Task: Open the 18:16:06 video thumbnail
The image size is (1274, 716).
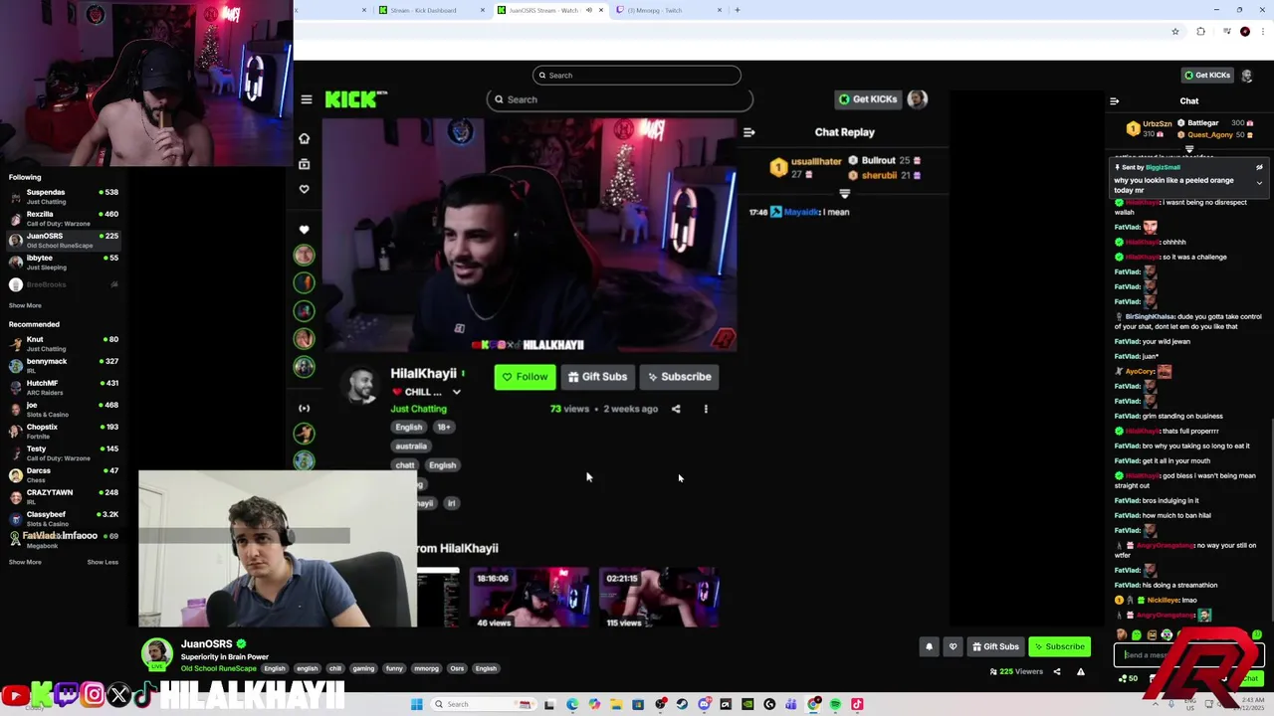Action: 529,598
